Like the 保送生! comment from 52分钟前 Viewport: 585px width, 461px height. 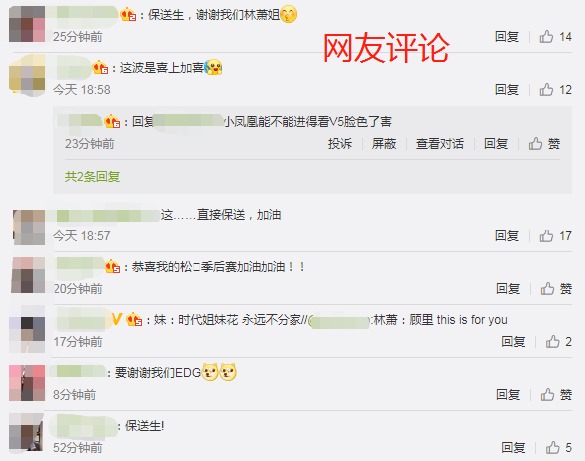[558, 448]
